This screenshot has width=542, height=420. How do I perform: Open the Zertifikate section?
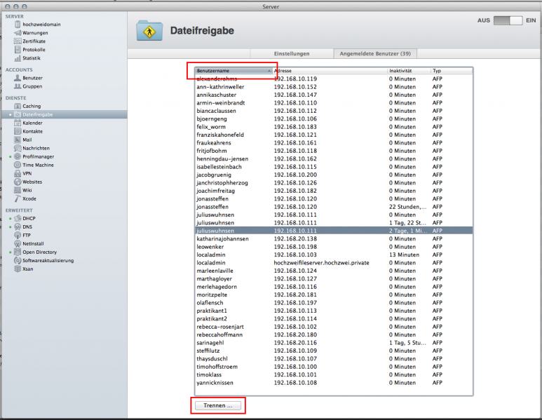click(x=34, y=41)
